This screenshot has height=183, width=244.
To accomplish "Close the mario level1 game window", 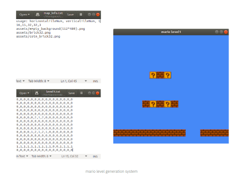I will pyautogui.click(x=226, y=32).
